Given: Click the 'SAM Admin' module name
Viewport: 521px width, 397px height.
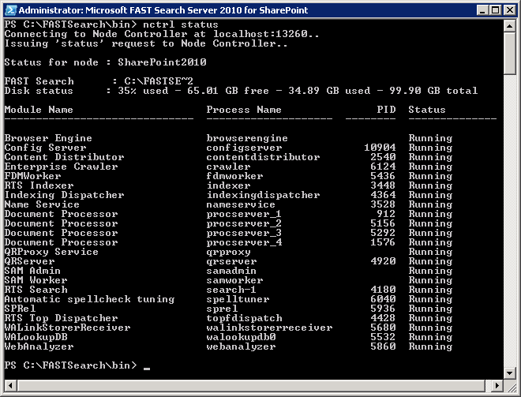Looking at the screenshot, I should [x=32, y=271].
